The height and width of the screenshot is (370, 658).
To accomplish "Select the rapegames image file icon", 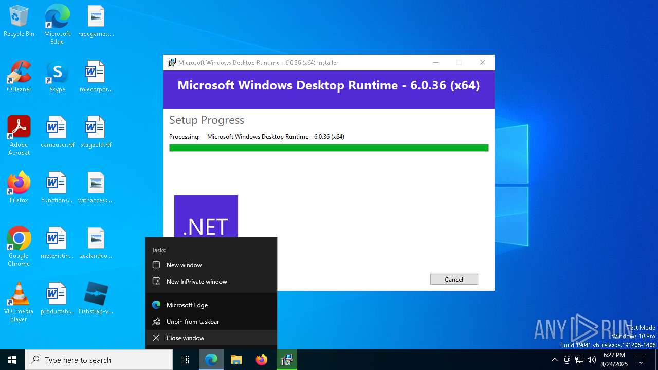I will pos(96,22).
